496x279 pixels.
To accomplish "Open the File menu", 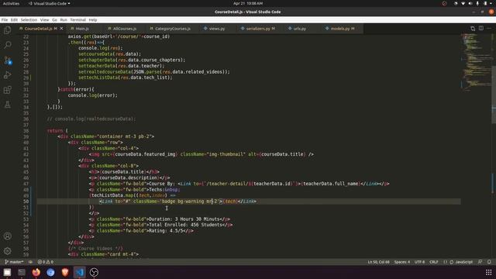I will [5, 19].
